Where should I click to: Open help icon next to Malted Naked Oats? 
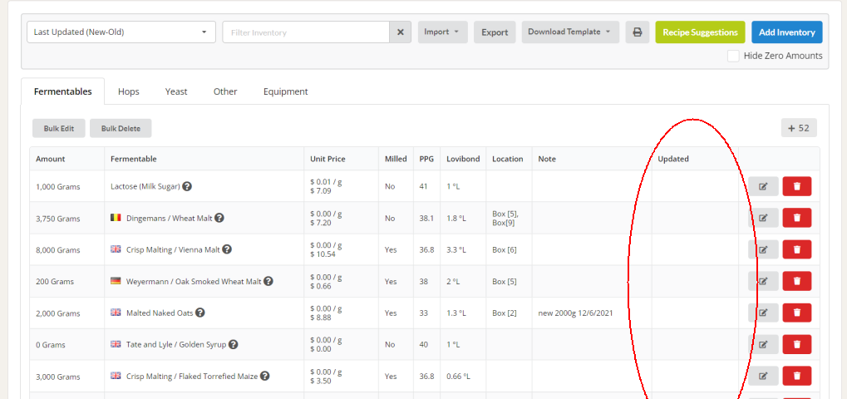199,313
